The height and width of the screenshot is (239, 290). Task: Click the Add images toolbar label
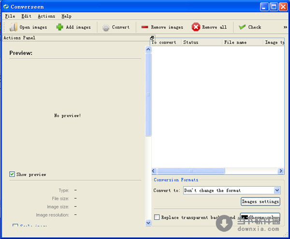click(78, 27)
